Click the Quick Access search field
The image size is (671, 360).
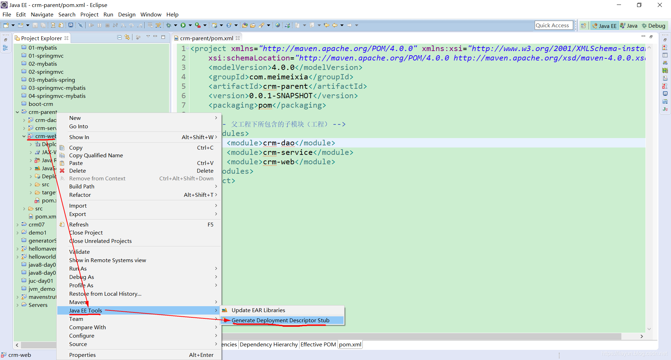554,25
